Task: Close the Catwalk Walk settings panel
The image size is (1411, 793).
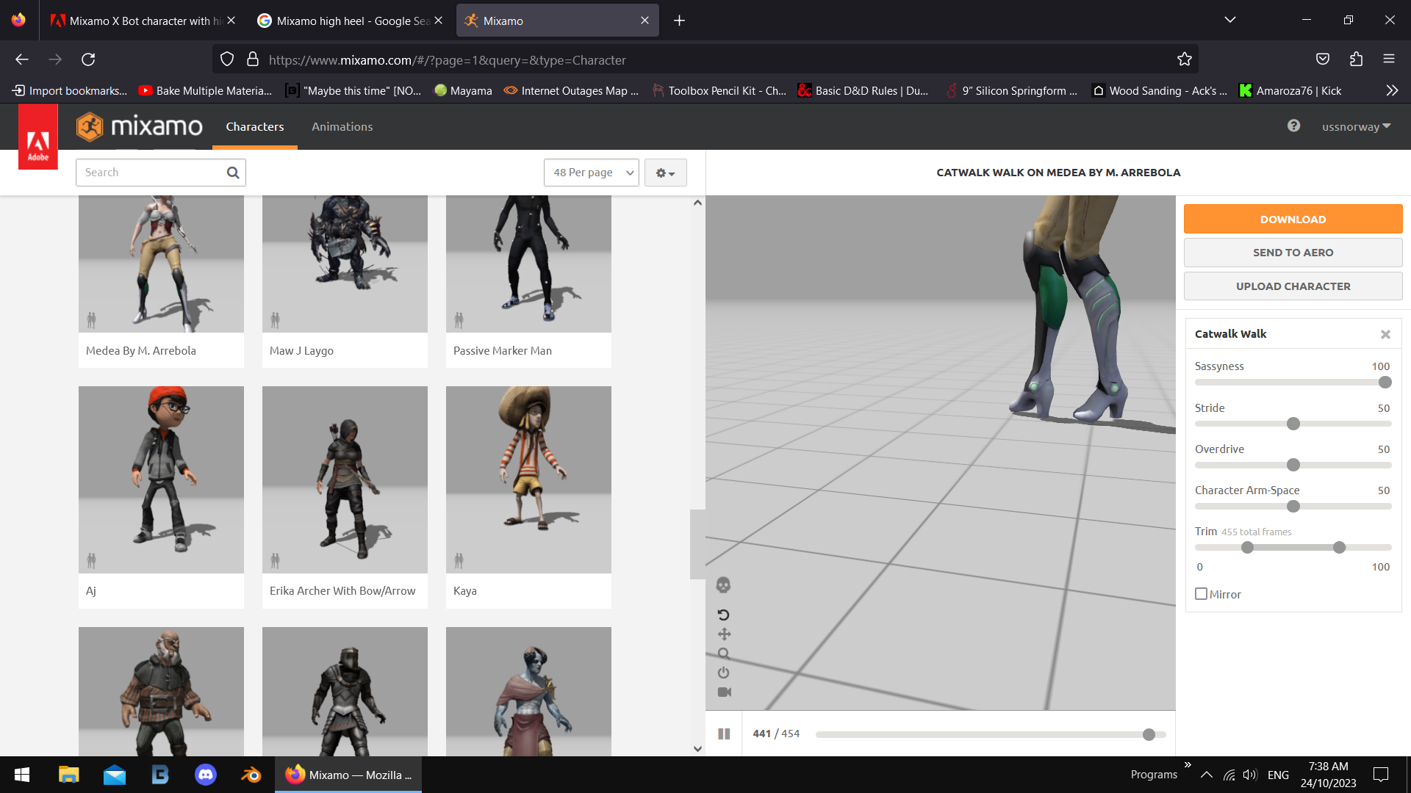Action: [1385, 334]
